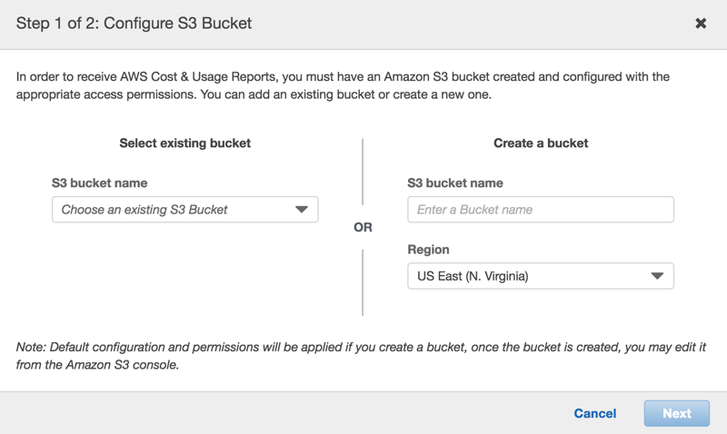Close the Configure S3 Bucket dialog
Screen dimensions: 727x434
point(701,24)
